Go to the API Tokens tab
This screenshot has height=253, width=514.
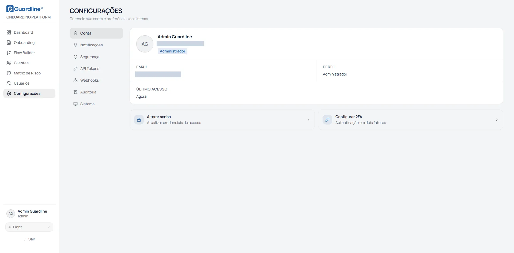pos(96,69)
